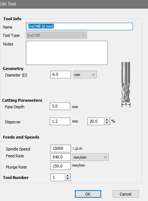Viewport: 148px width, 201px height.
Task: Click the Plunge Rate value field
Action: coord(60,166)
